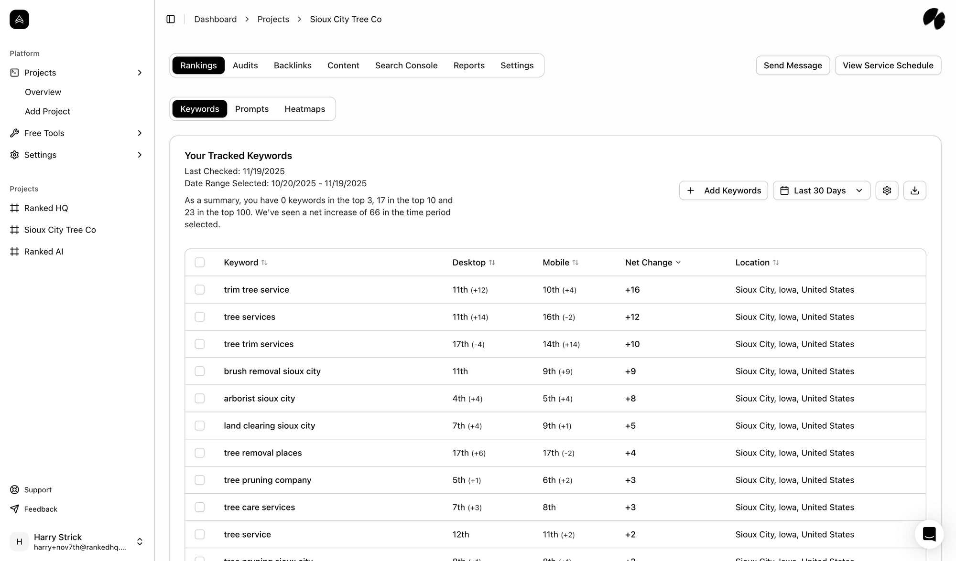Click the Add Keywords button
Image resolution: width=956 pixels, height=561 pixels.
click(723, 191)
